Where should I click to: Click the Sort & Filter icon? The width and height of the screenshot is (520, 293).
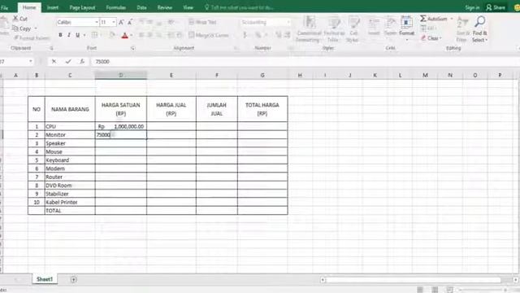[x=462, y=23]
